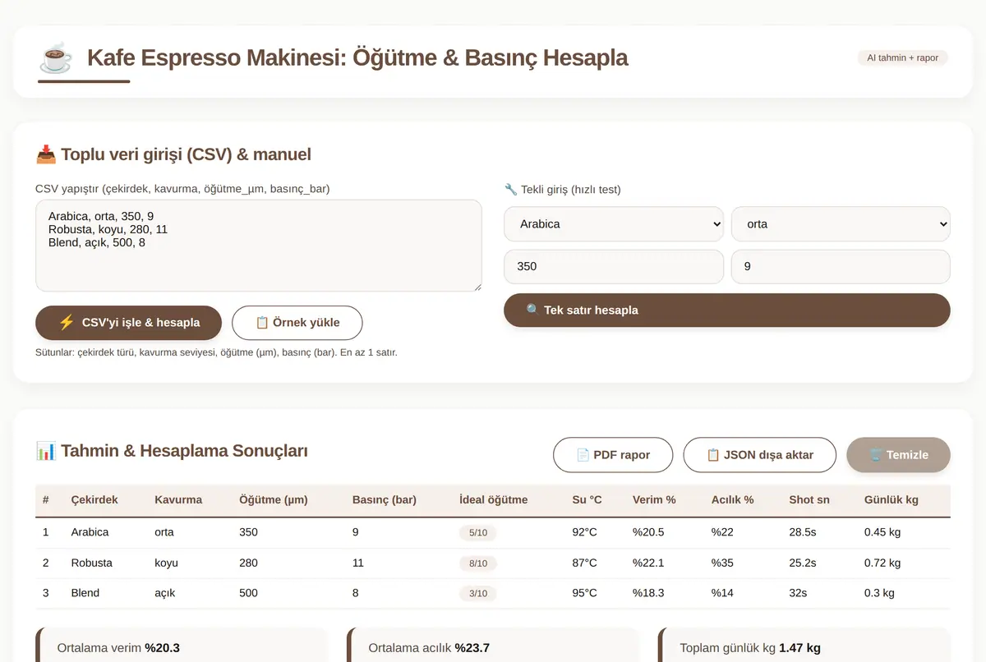Image resolution: width=986 pixels, height=662 pixels.
Task: Click the 'Acılık %' column header
Action: click(x=733, y=499)
